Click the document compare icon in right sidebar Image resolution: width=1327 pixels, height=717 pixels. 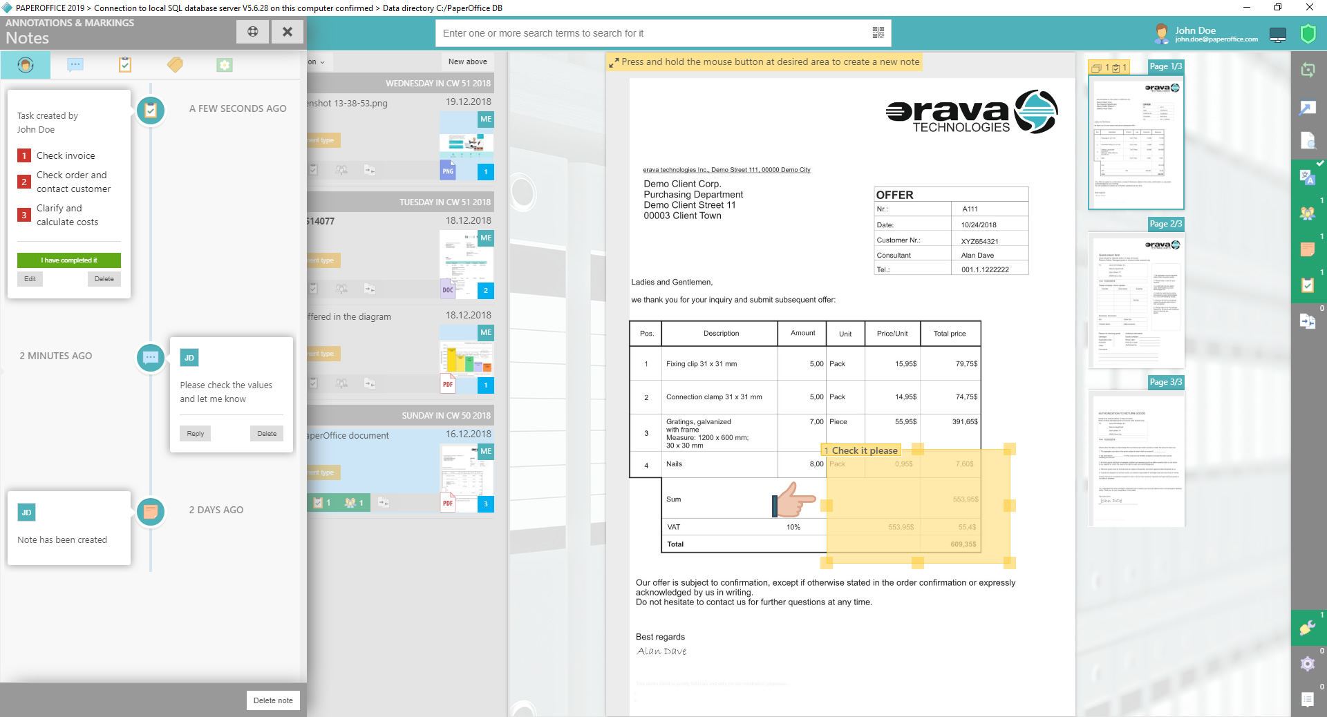point(1308,321)
